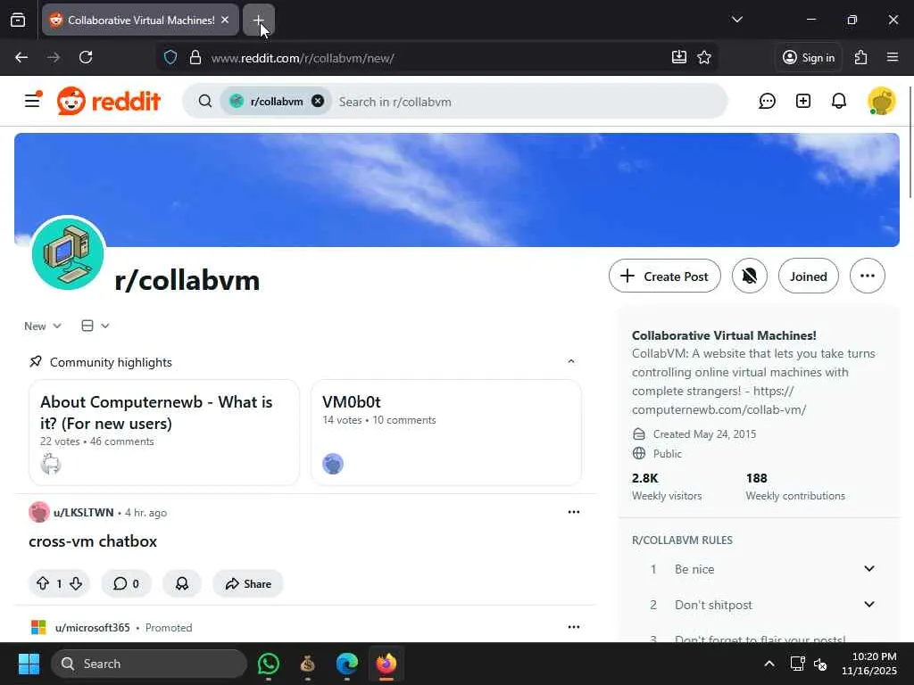List all tabs dropdown arrow

coord(736,20)
